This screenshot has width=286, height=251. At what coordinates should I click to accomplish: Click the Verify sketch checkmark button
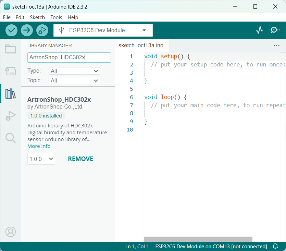click(12, 30)
